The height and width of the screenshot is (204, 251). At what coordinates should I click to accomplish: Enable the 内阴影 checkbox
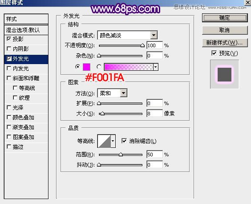[x=9, y=49]
